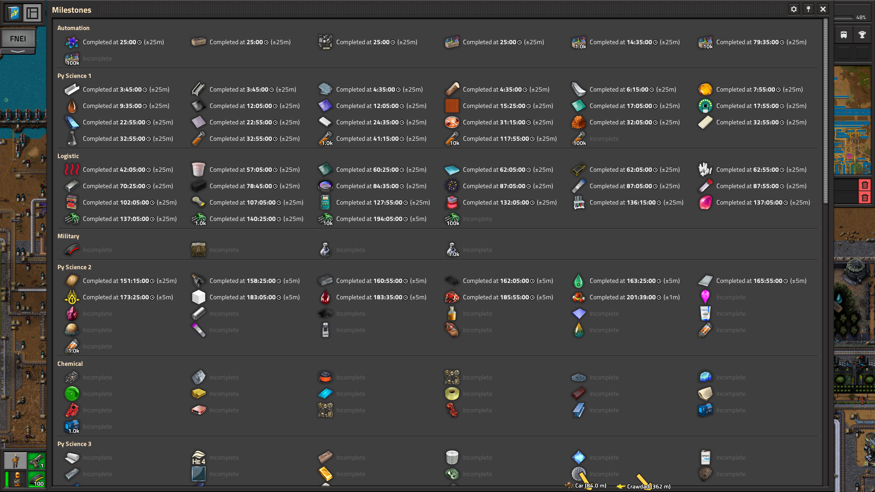Expand the chevron panel below FNEI
The height and width of the screenshot is (492, 875).
tap(18, 51)
